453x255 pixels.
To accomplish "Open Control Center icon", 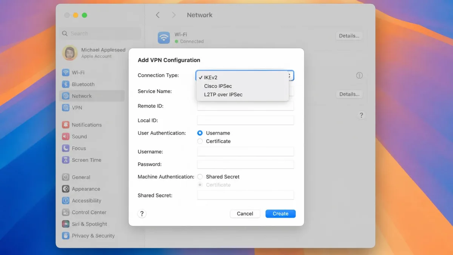I will (66, 212).
